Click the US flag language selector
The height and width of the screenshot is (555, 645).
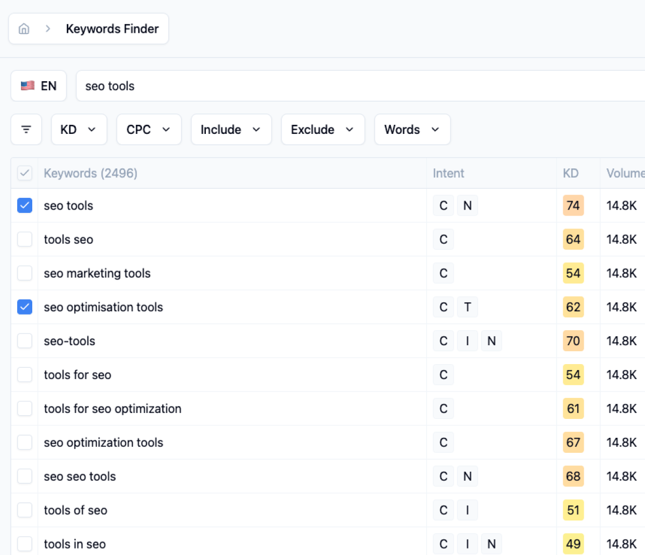39,86
